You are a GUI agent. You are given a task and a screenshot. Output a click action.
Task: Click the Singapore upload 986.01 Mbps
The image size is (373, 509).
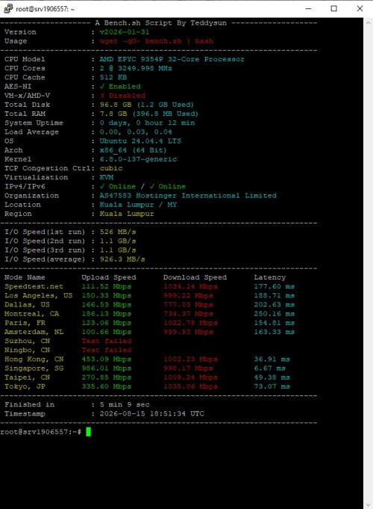pos(106,368)
